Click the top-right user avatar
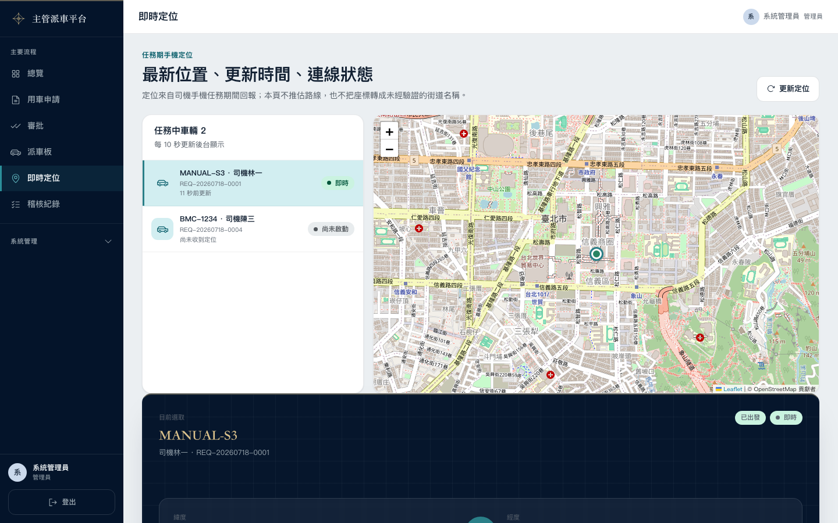Screen dimensions: 838x523 (x=751, y=16)
